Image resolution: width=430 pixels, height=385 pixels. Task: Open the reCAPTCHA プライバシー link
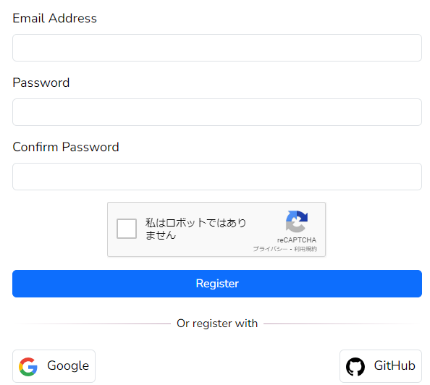(x=270, y=249)
